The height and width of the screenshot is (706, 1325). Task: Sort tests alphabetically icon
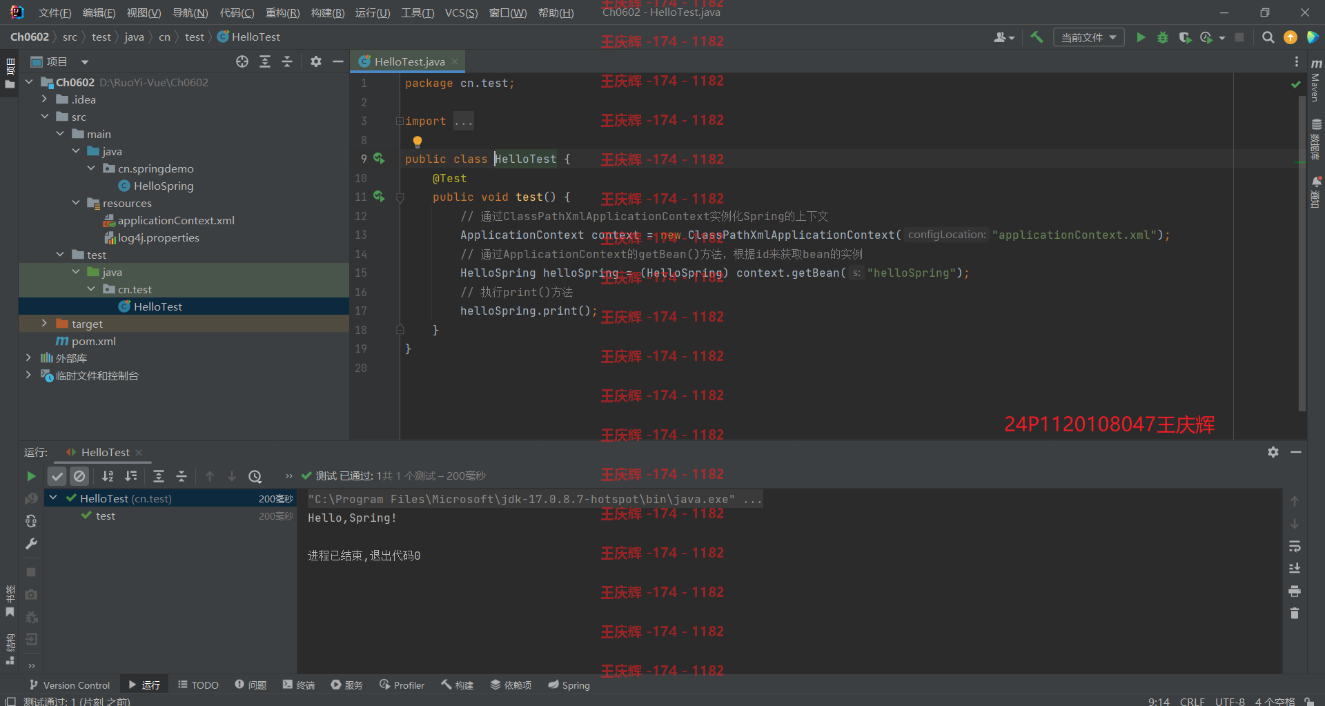[x=108, y=476]
